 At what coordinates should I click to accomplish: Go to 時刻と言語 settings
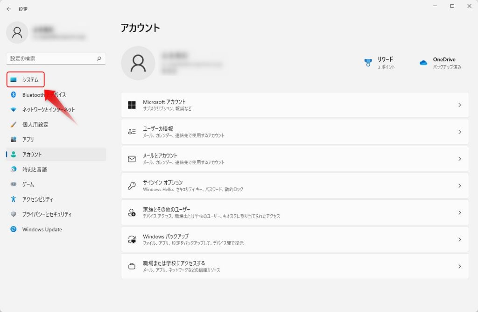coord(56,169)
